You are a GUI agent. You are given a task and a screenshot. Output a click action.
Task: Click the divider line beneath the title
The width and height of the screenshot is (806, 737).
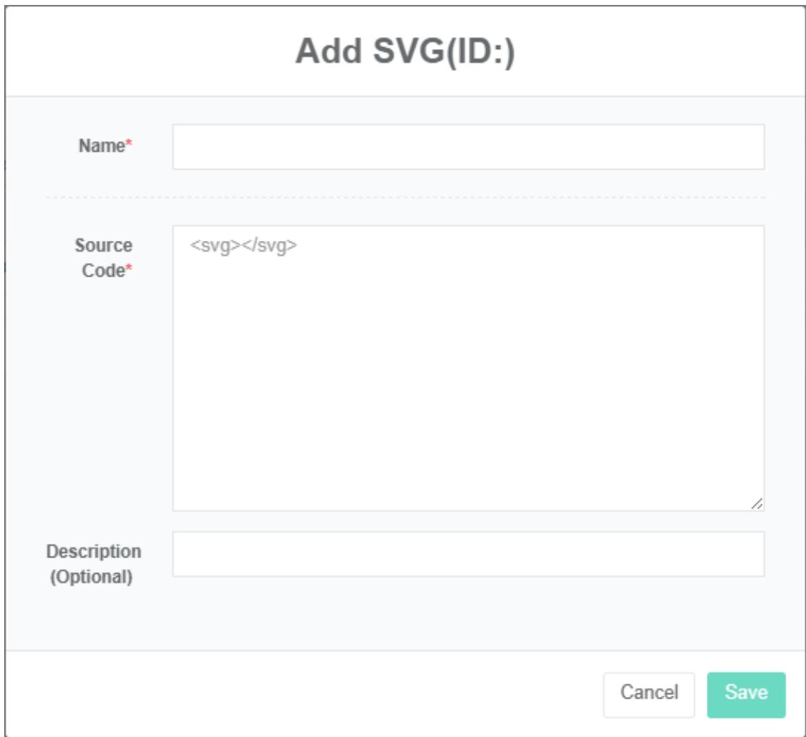[x=405, y=96]
